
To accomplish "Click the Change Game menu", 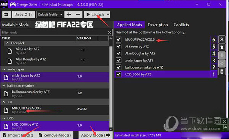I will (x=27, y=5).
